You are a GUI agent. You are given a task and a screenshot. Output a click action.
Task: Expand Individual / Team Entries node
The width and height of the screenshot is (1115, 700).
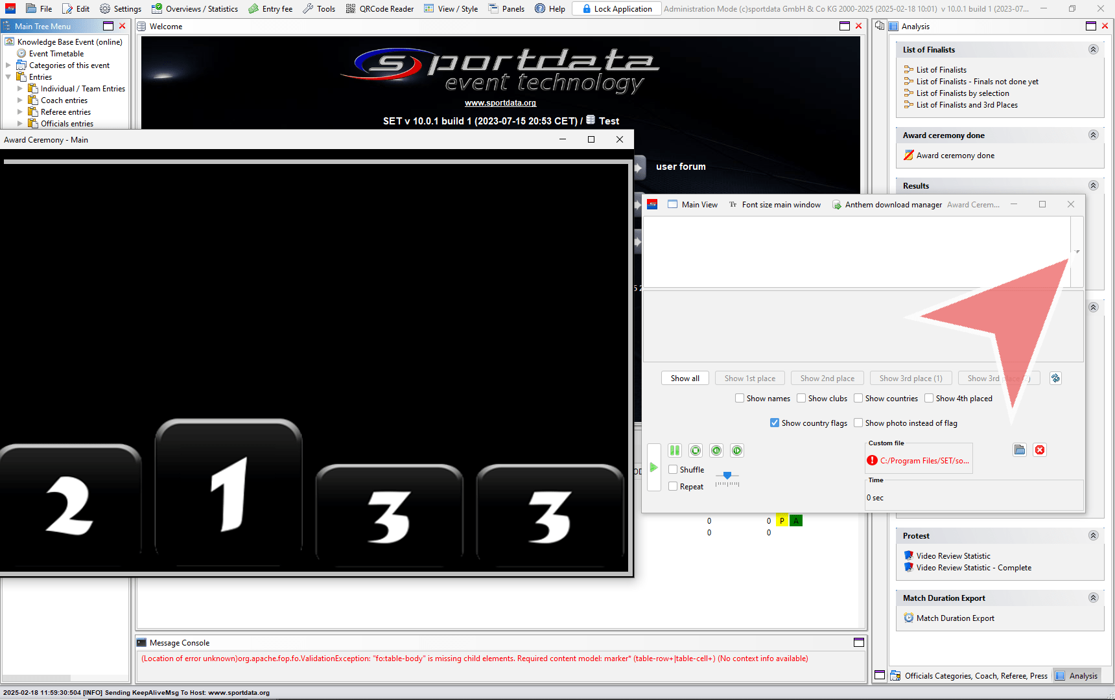click(19, 89)
